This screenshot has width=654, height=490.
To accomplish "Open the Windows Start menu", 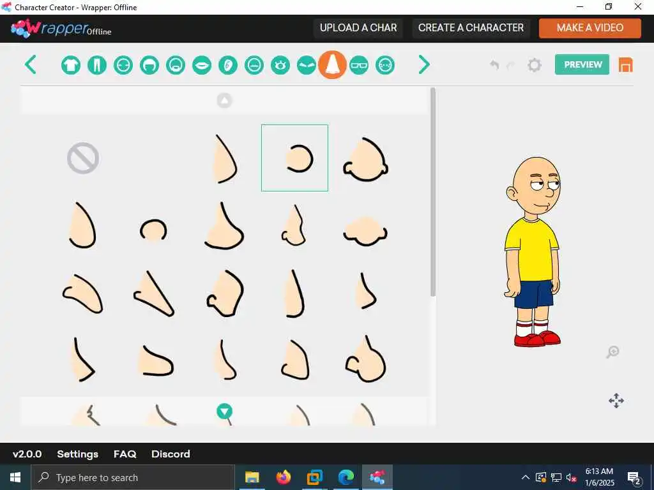I will [15, 477].
